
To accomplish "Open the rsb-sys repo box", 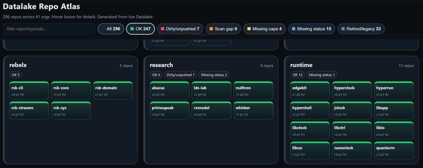I will (x=71, y=110).
